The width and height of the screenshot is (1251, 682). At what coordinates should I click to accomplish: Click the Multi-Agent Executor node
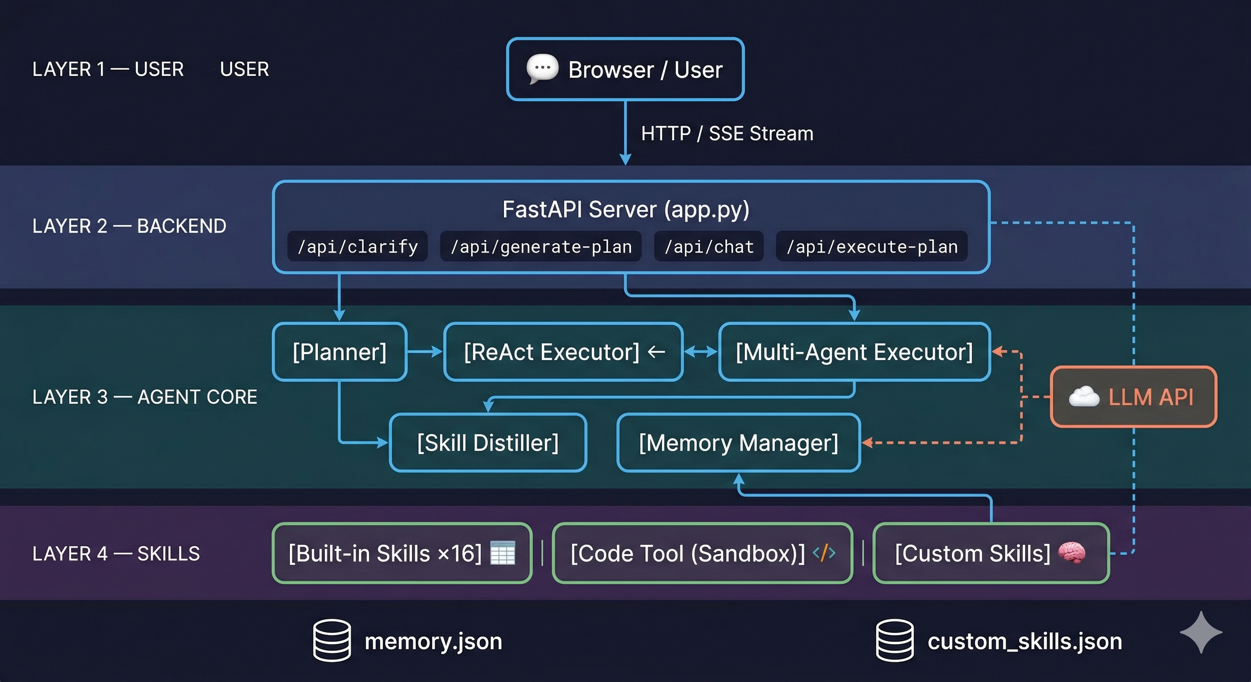[x=855, y=352]
